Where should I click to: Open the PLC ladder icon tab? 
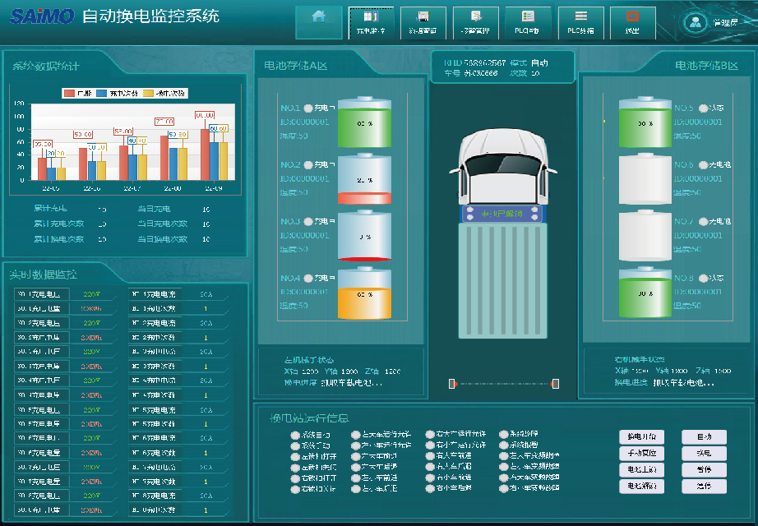580,22
